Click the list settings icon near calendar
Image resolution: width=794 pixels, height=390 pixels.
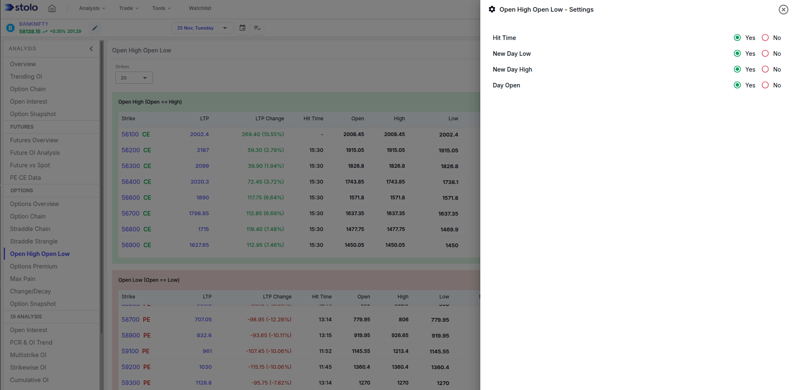(257, 28)
